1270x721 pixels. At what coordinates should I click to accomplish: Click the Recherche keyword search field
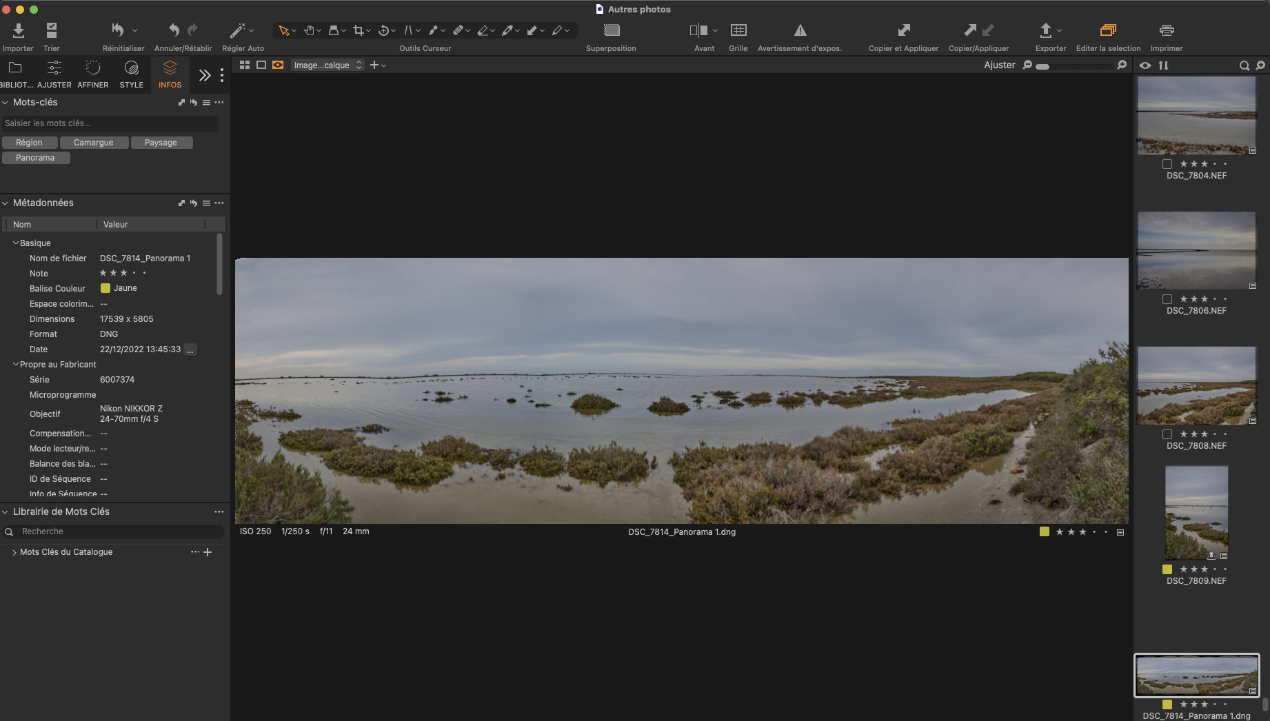pos(113,531)
